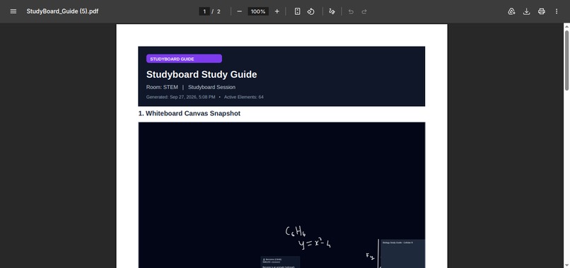Click the Room: STEM text

pyautogui.click(x=162, y=87)
